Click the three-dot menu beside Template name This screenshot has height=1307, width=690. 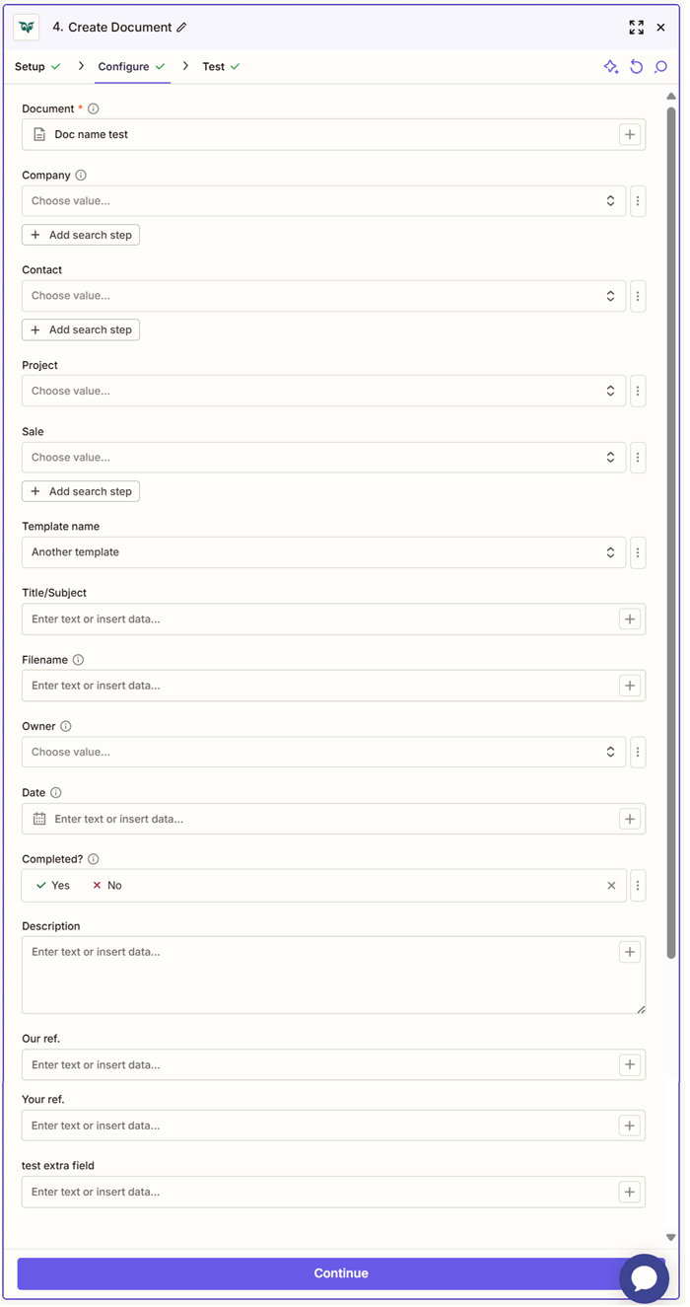pyautogui.click(x=638, y=552)
